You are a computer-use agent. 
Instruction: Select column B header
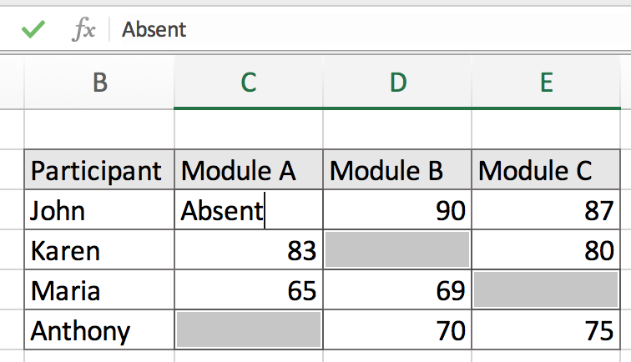99,82
